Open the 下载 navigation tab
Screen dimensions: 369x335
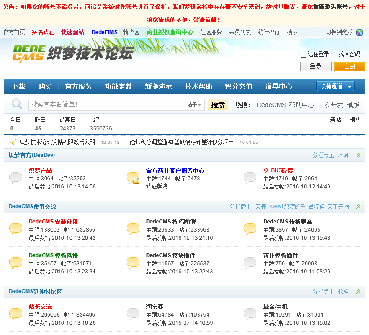click(18, 86)
